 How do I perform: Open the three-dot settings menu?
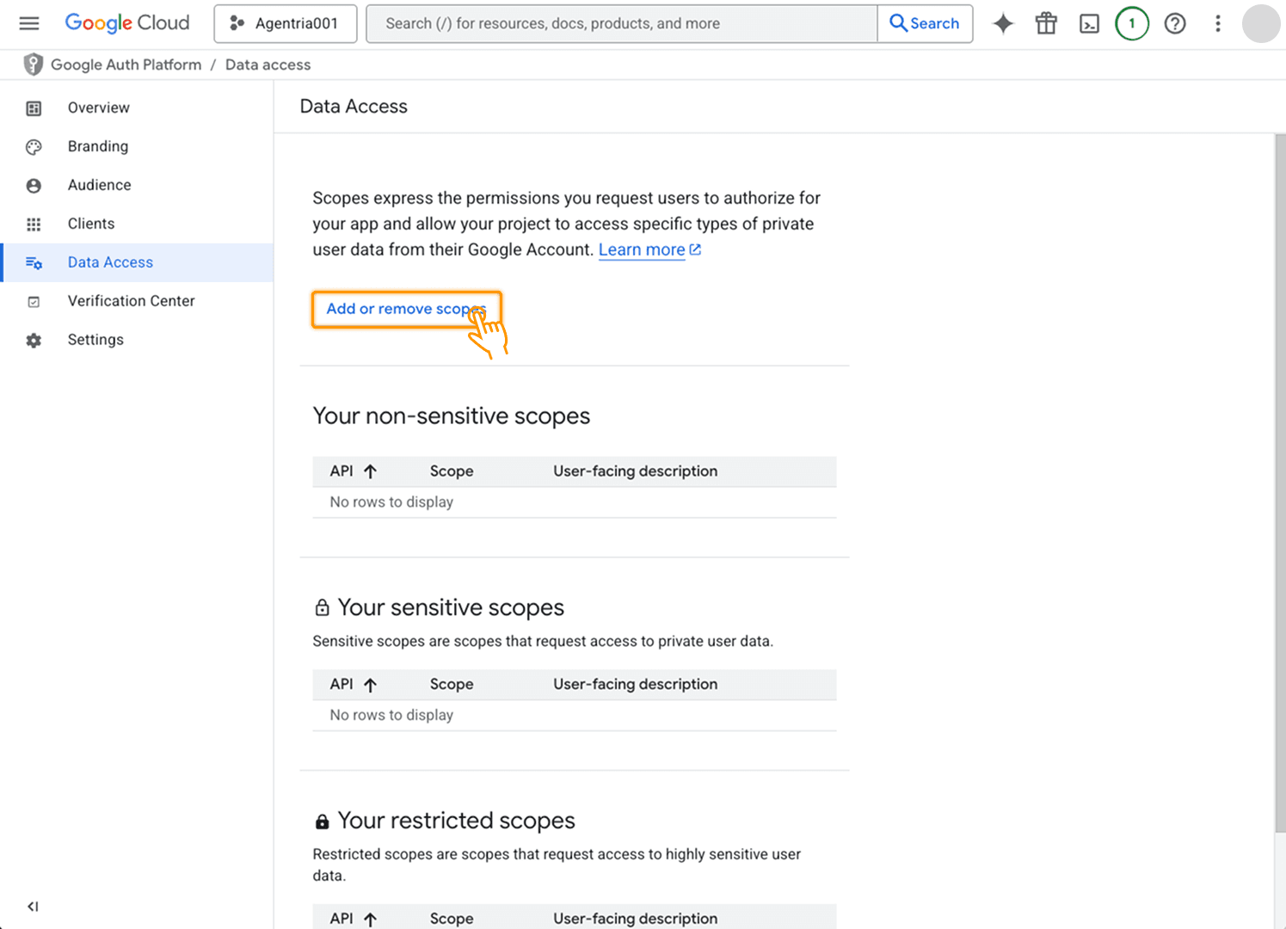(x=1218, y=23)
